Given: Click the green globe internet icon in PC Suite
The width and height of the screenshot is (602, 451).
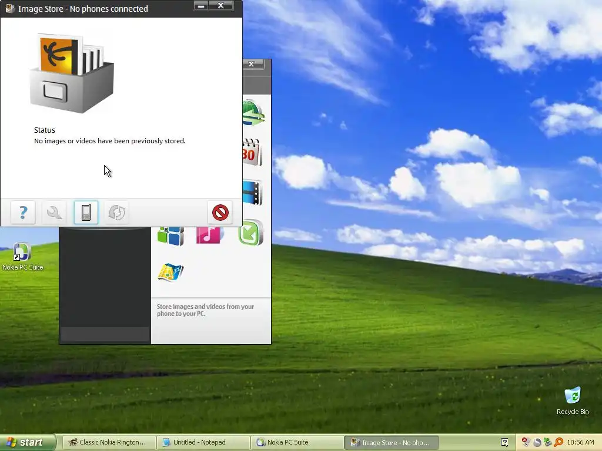Looking at the screenshot, I should tap(253, 112).
